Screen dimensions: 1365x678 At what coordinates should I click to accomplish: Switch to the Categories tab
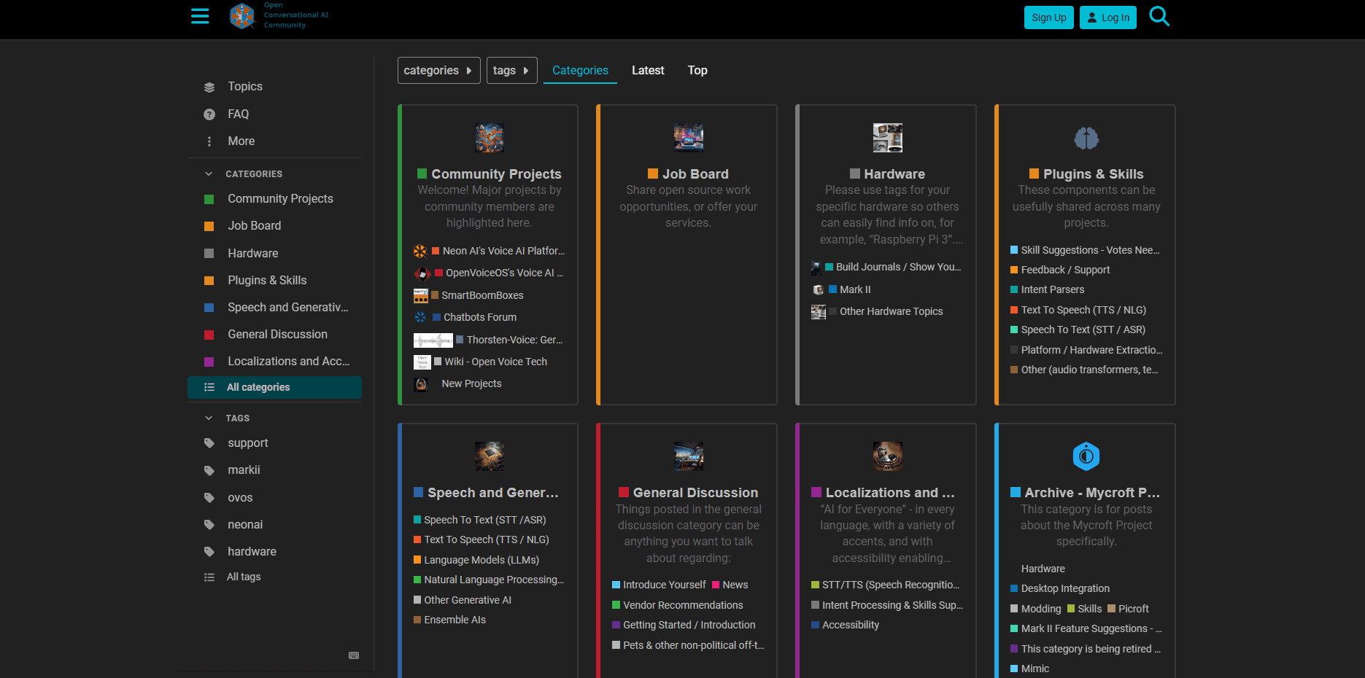pyautogui.click(x=580, y=71)
